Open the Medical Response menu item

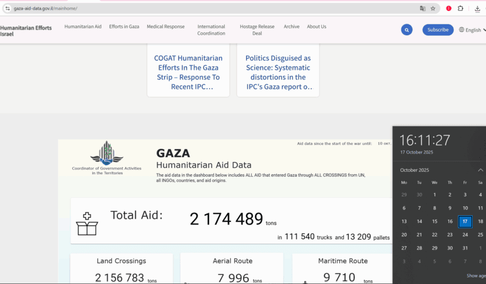[165, 27]
